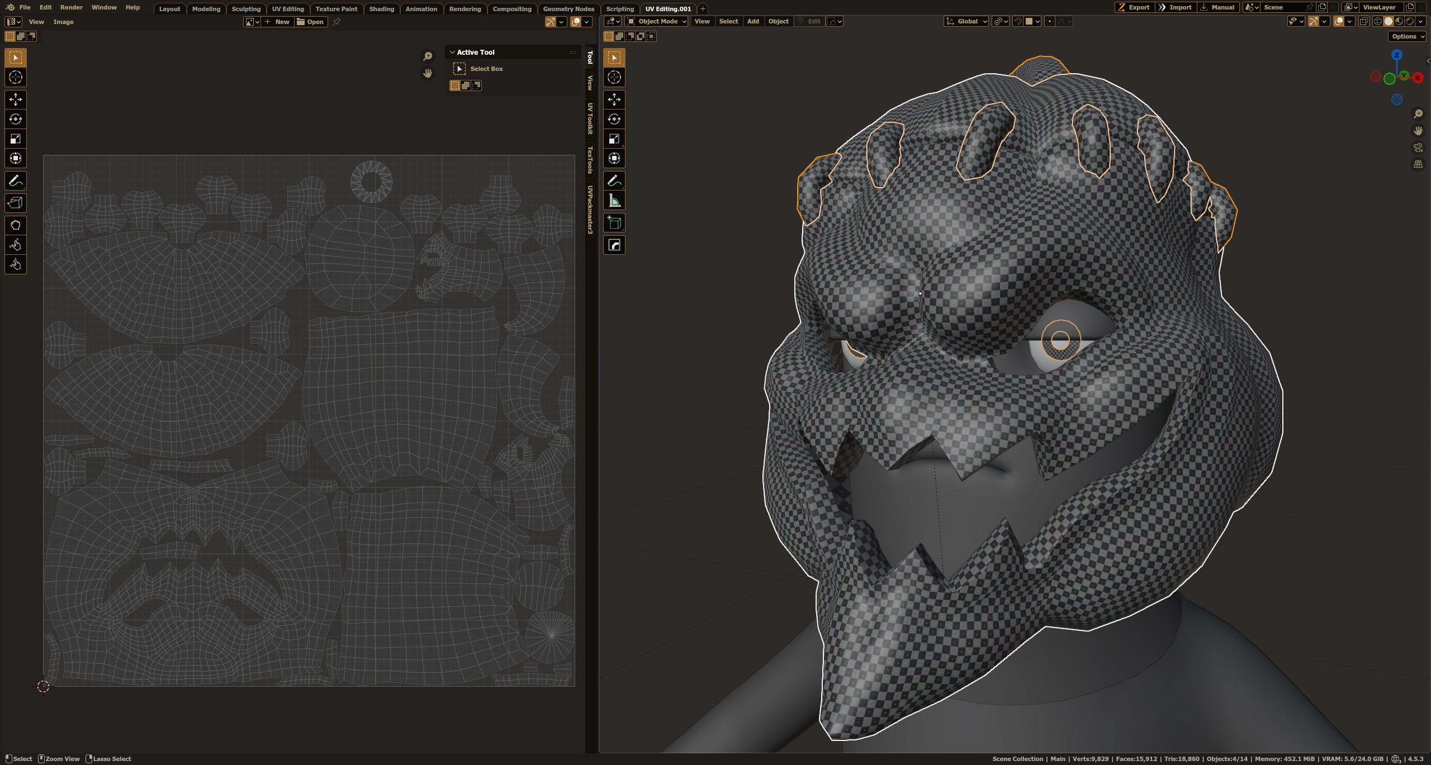Select the Cursor tool in UV editor
Image resolution: width=1431 pixels, height=765 pixels.
[16, 77]
